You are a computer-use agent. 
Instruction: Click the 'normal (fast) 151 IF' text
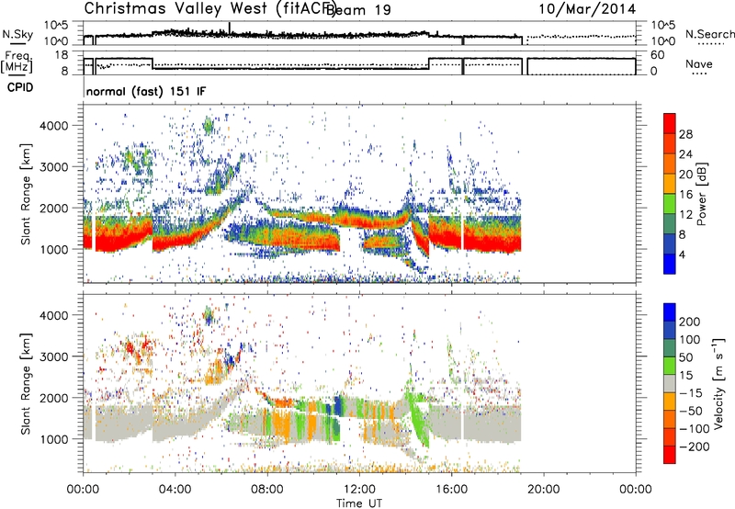coord(146,91)
